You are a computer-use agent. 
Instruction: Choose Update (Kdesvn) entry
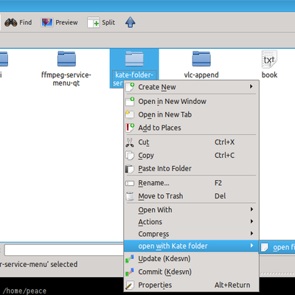(x=191, y=259)
